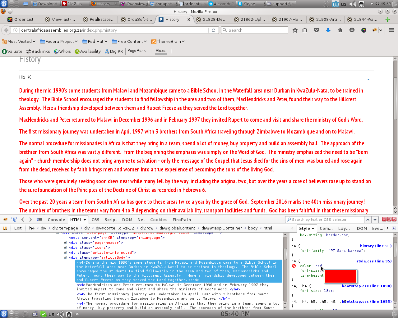Switch to the Firebug Console tab
The width and height of the screenshot is (398, 318).
point(56,220)
